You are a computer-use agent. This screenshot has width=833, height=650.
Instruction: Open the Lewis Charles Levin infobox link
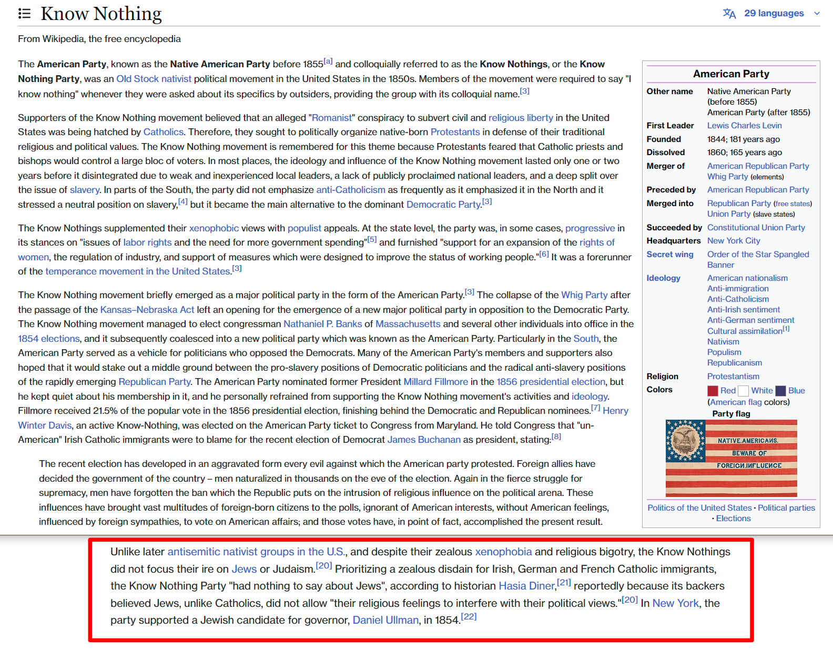click(744, 126)
